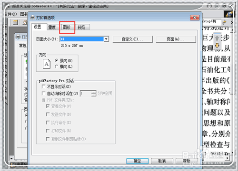Click the 页面(A)... button
Image resolution: width=238 pixels, height=171 pixels.
tap(176, 39)
